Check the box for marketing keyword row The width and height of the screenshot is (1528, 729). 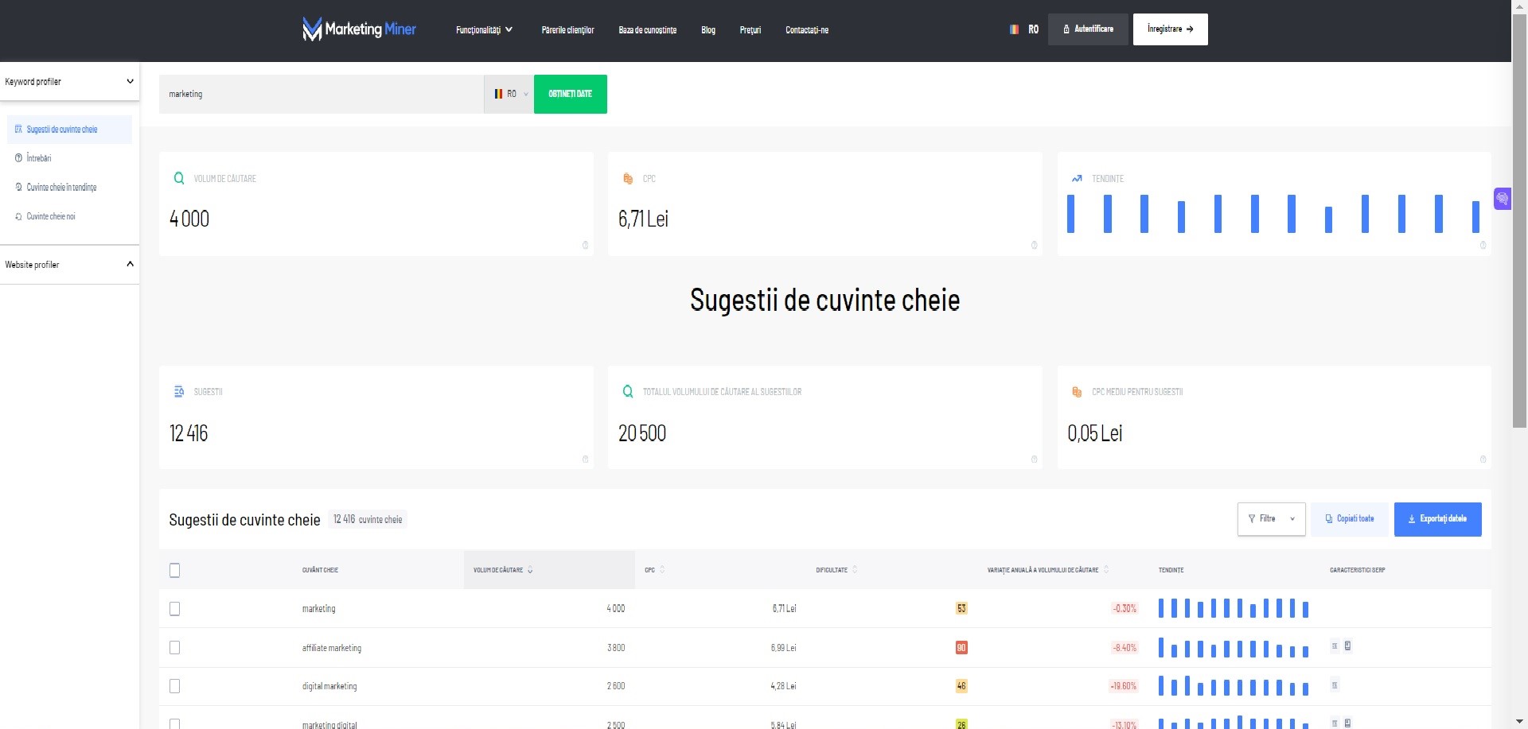(x=175, y=609)
